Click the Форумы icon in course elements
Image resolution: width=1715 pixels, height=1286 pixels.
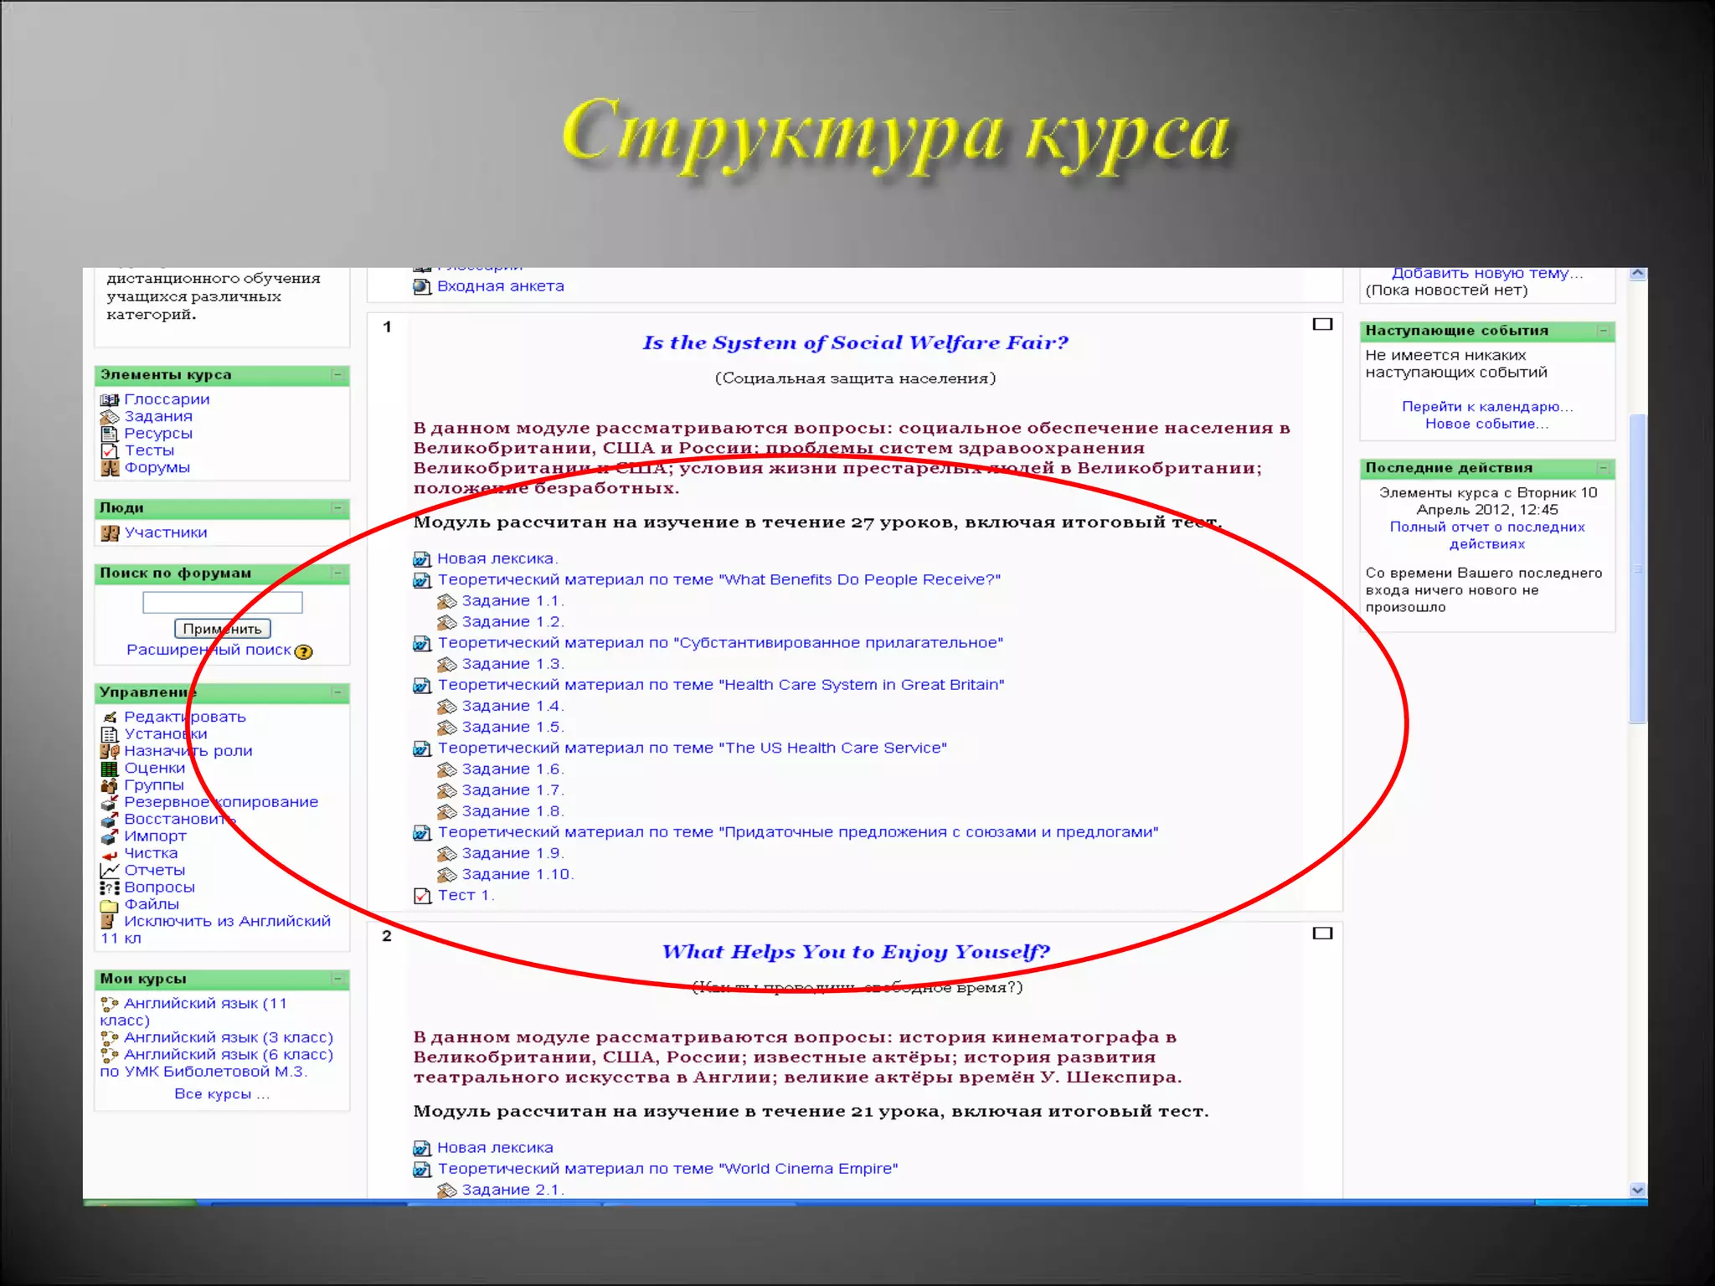pos(110,468)
